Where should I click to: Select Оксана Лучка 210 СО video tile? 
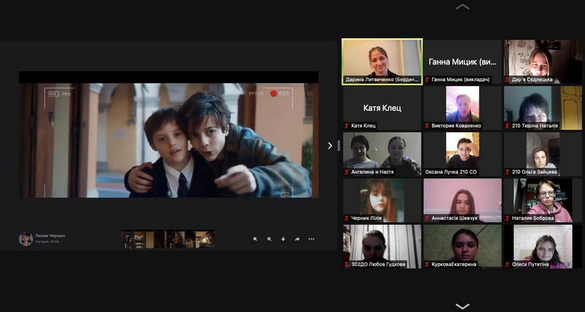[462, 154]
